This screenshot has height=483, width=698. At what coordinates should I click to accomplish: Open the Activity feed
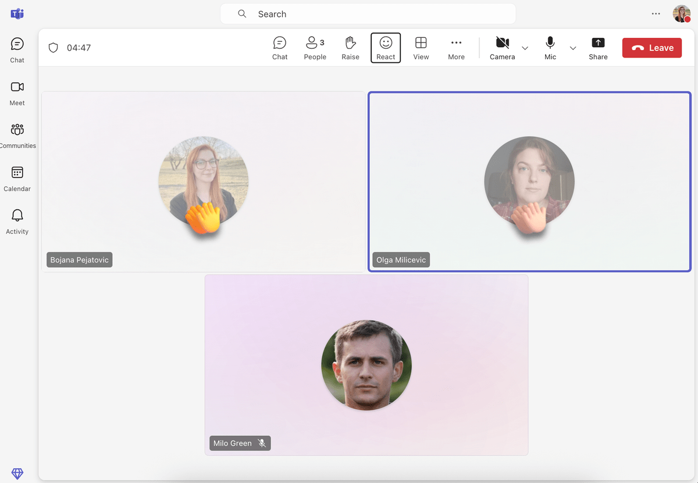click(x=17, y=220)
